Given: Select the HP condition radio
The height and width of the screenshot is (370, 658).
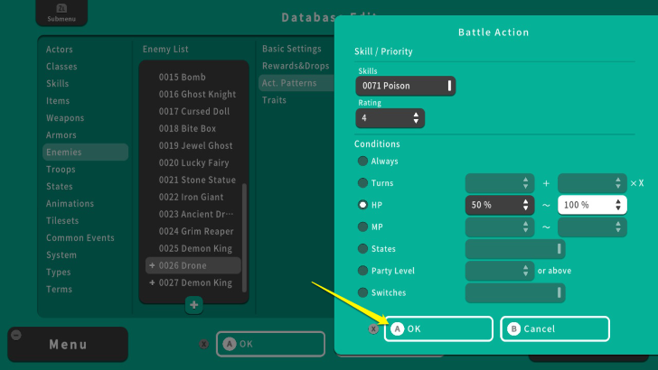Looking at the screenshot, I should (362, 205).
